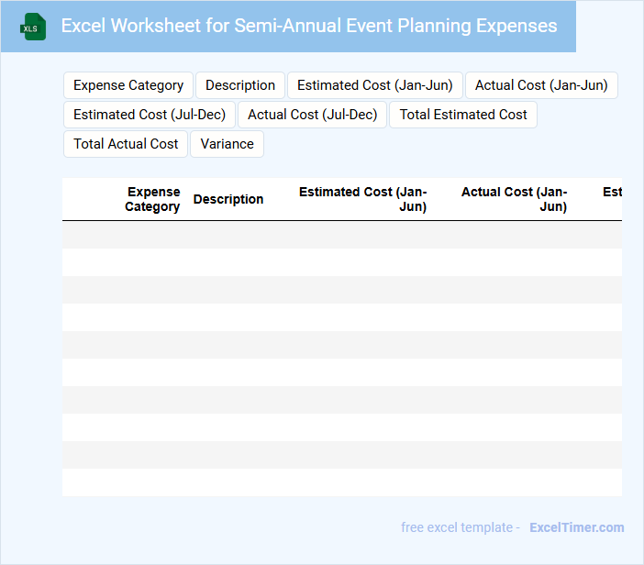
Task: Click the Actual Cost (Jan-Jun) column header
Action: click(x=514, y=199)
